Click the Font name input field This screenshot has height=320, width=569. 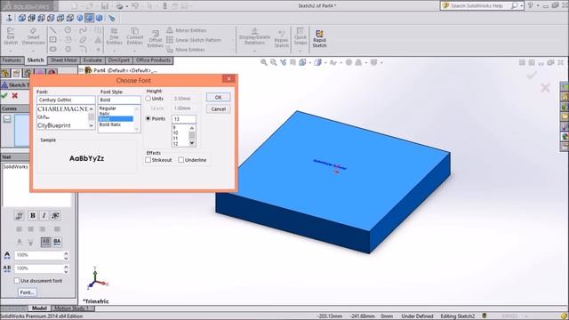(x=66, y=100)
